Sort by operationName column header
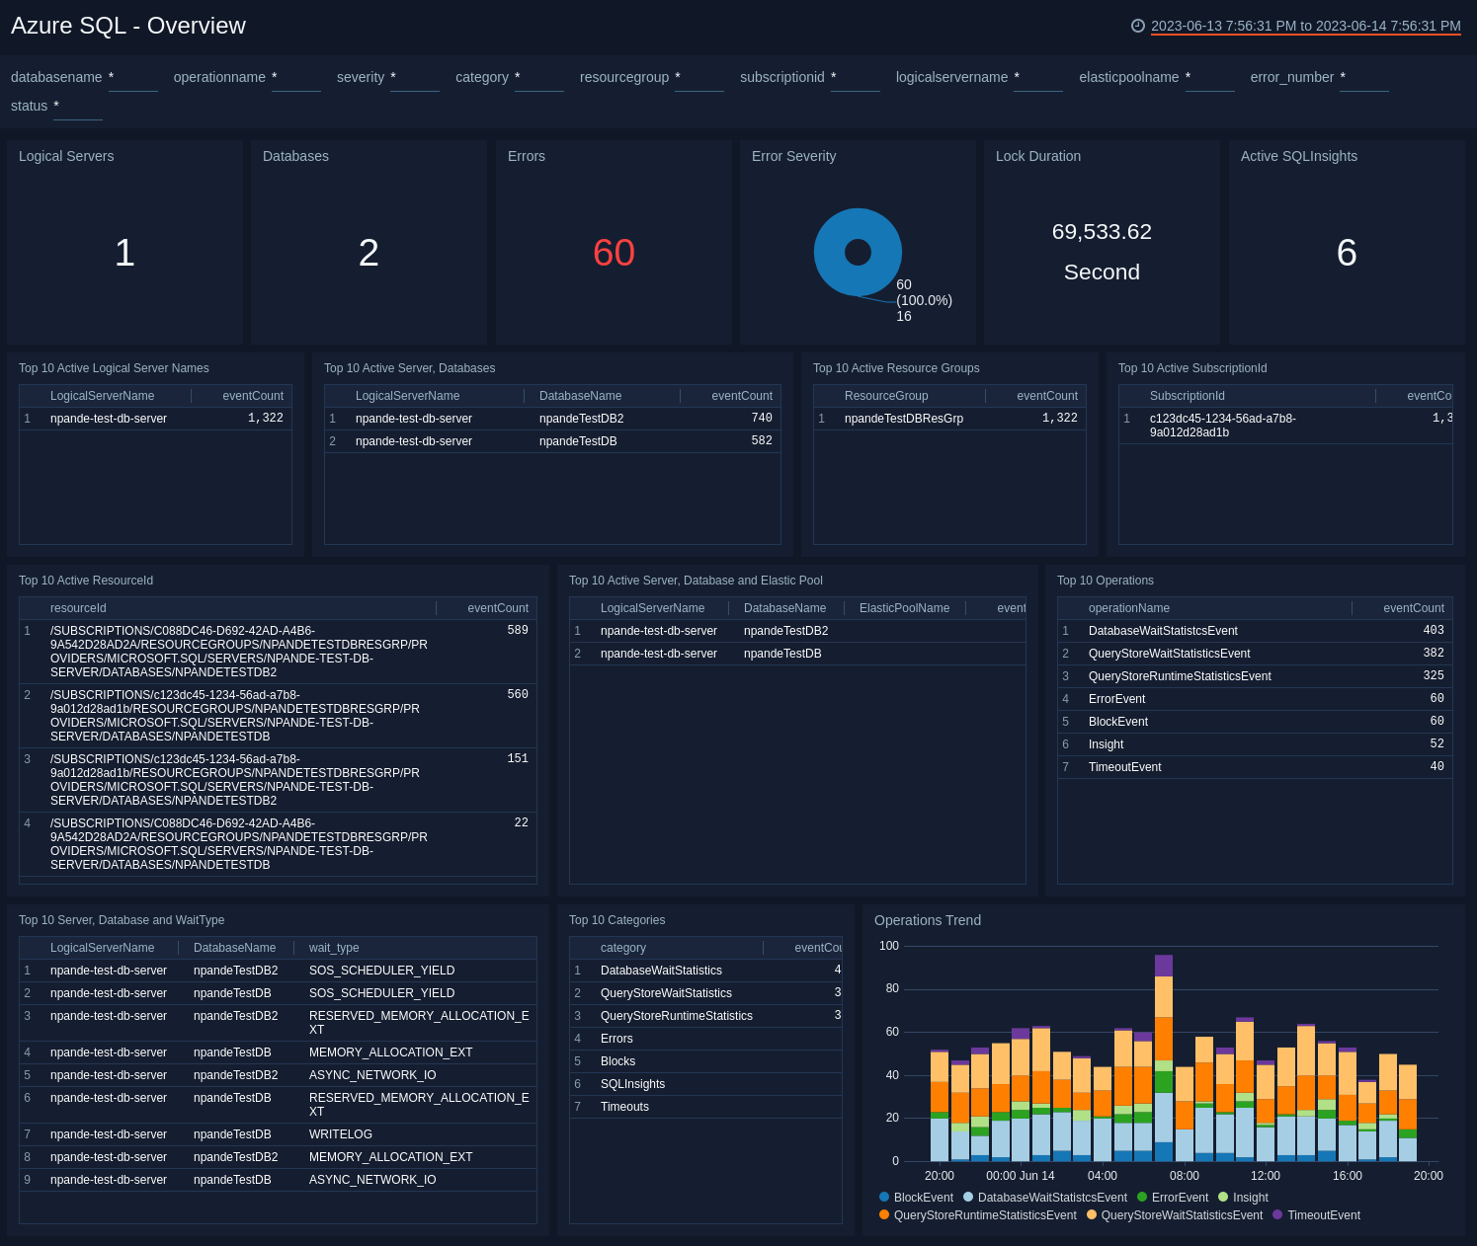Viewport: 1477px width, 1246px height. [x=1129, y=608]
